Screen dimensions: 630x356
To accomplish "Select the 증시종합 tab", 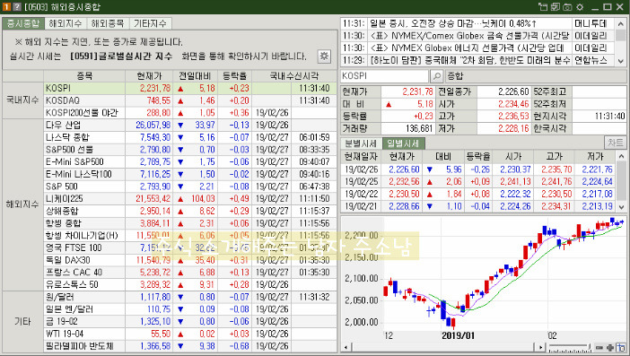I will click(23, 23).
